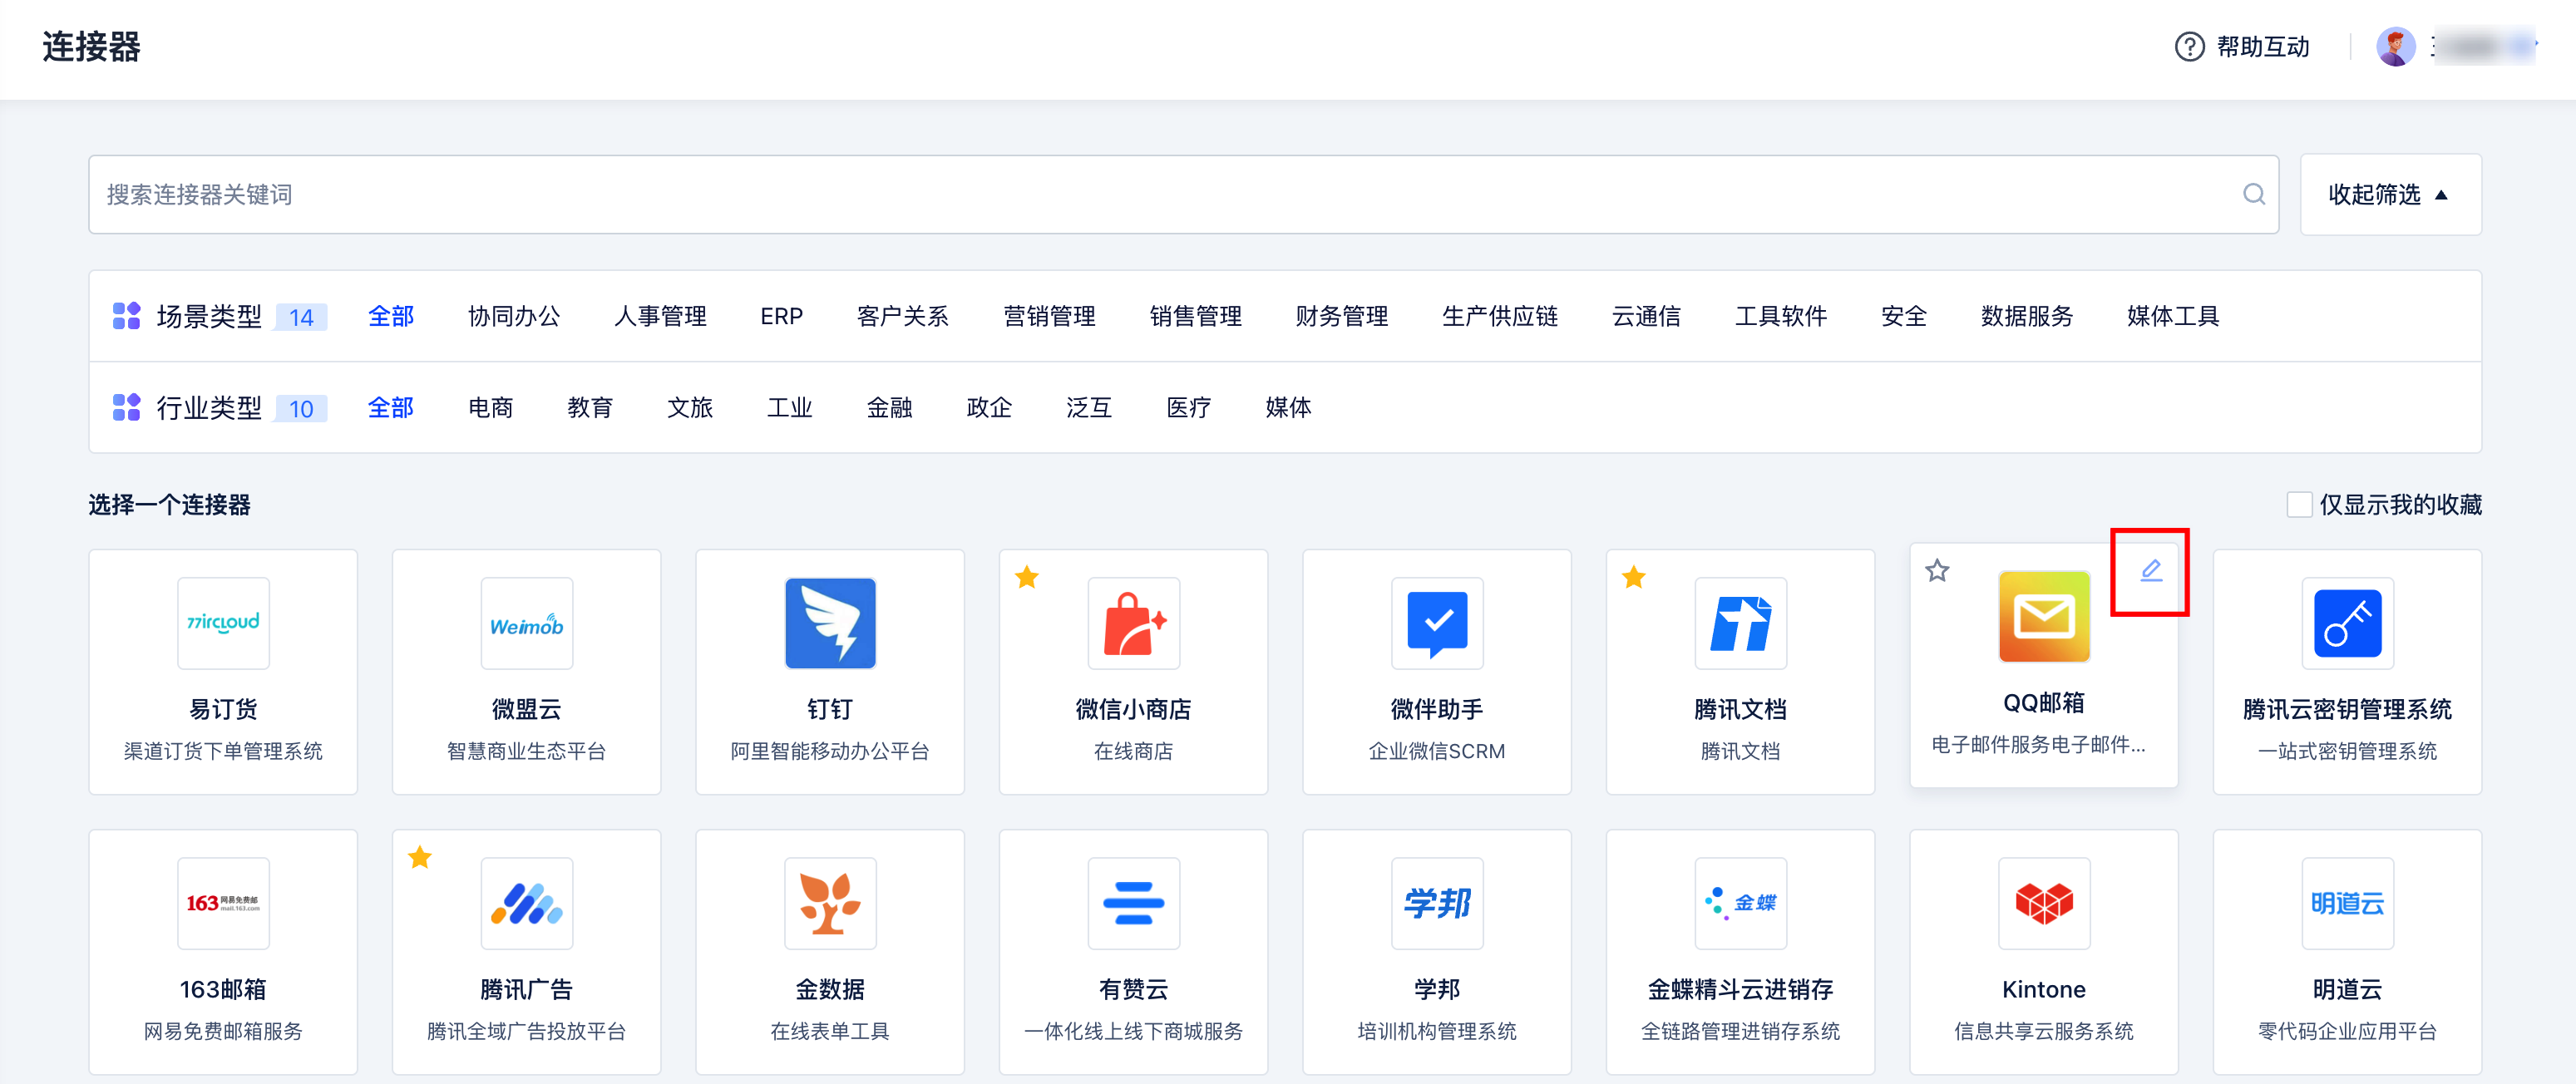Select the 腾讯云密钥管理系统 key icon

pyautogui.click(x=2348, y=623)
